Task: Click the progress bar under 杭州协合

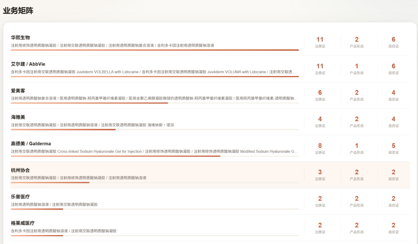Action: [155, 183]
